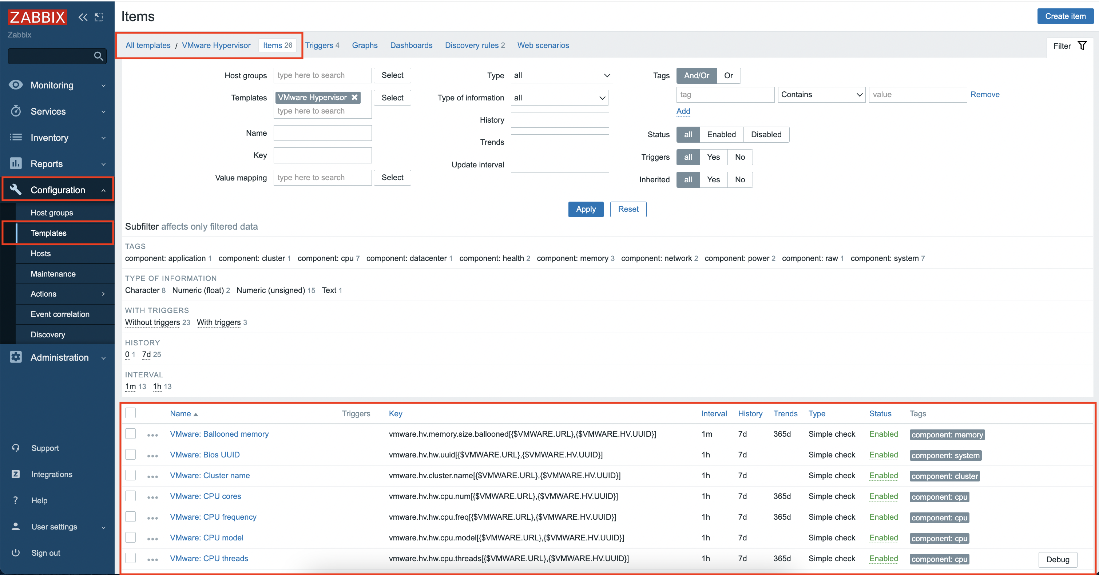
Task: Collapse the sidebar with double-chevron icon
Action: pos(83,17)
